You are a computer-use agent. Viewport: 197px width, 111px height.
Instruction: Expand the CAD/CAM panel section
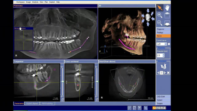(163, 97)
